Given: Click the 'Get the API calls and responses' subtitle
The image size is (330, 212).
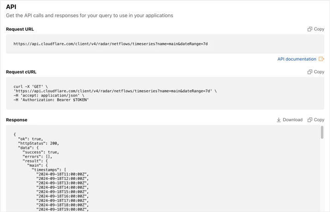Looking at the screenshot, I should 90,16.
